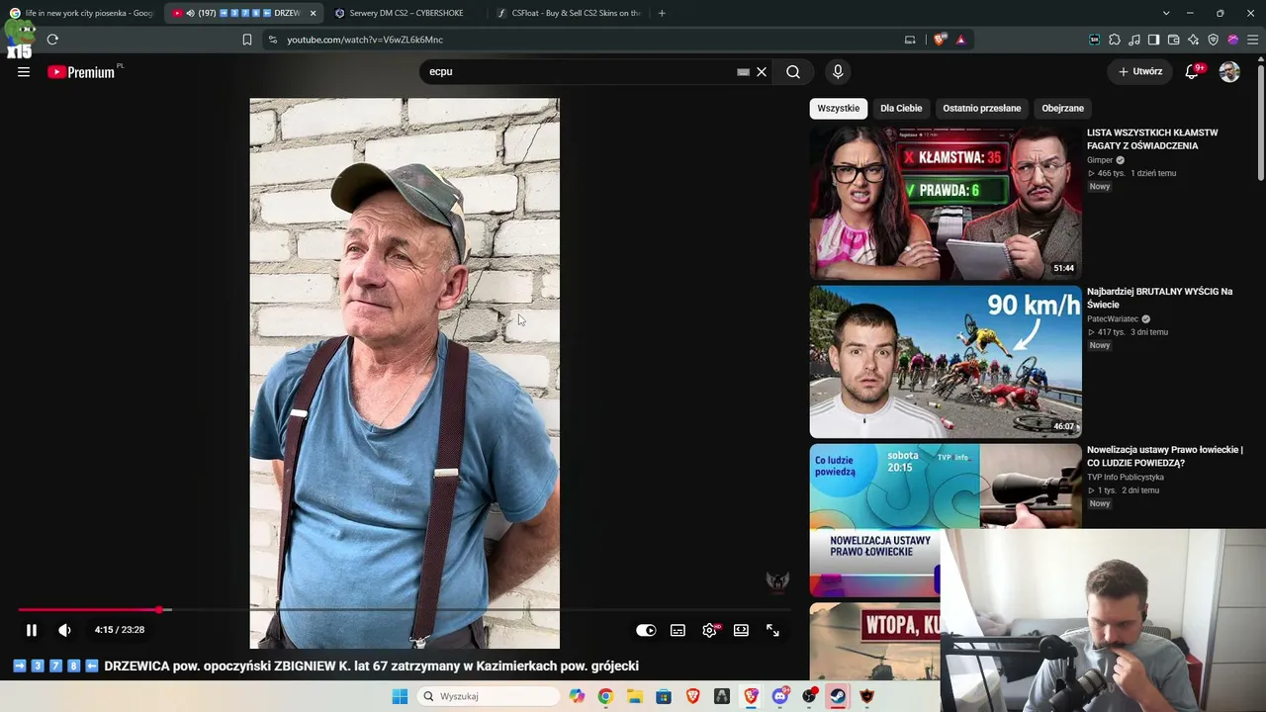Open a new browser tab

[662, 13]
